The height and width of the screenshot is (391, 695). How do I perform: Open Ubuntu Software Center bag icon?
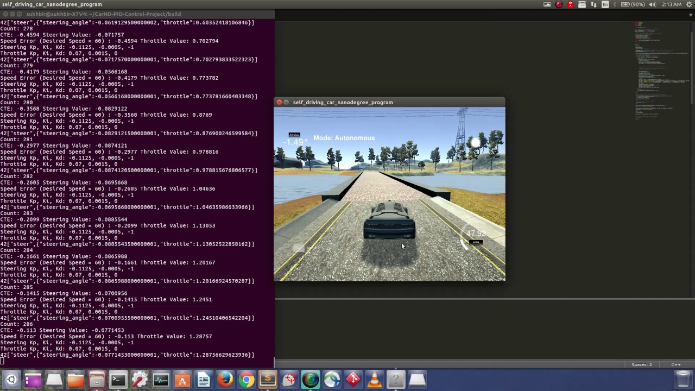182,380
